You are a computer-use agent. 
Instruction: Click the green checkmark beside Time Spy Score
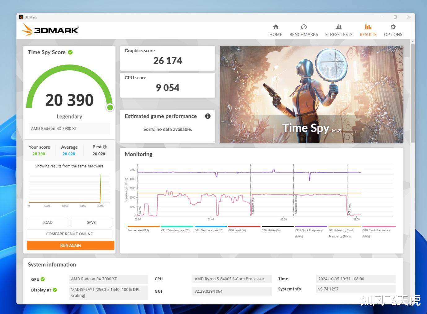(x=70, y=52)
